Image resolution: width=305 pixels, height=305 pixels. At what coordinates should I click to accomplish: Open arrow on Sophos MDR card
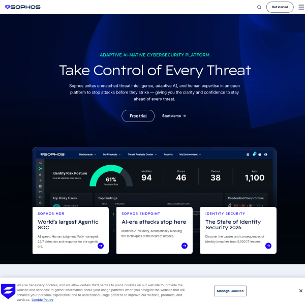101,246
